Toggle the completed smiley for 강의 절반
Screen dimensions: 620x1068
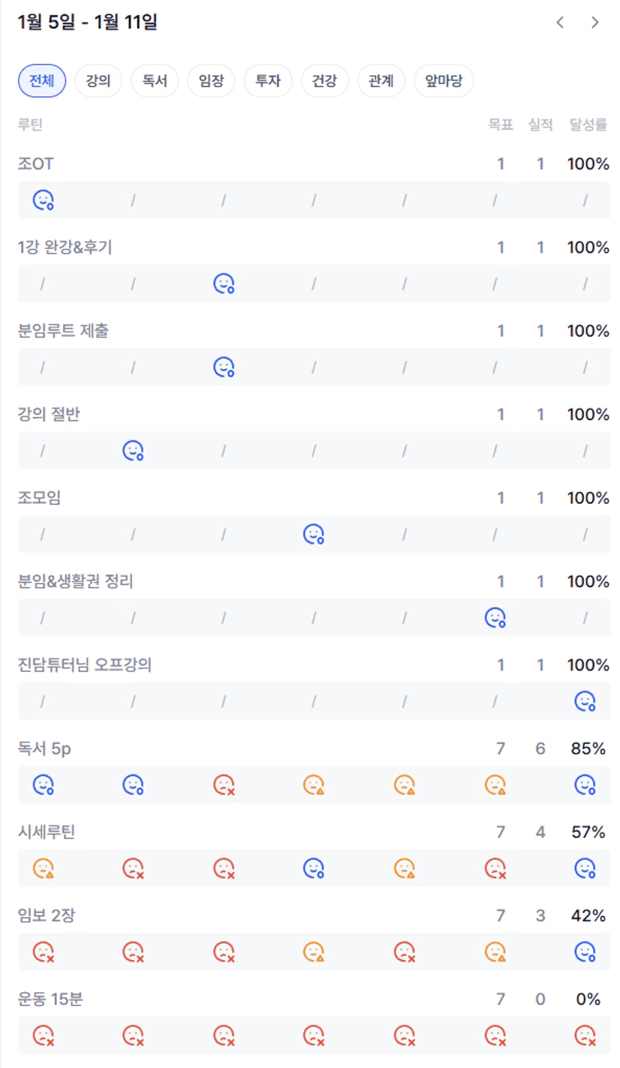click(133, 450)
